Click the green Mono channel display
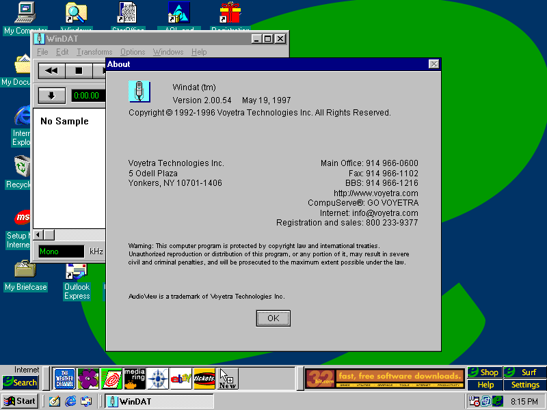547x410 pixels. (x=61, y=251)
